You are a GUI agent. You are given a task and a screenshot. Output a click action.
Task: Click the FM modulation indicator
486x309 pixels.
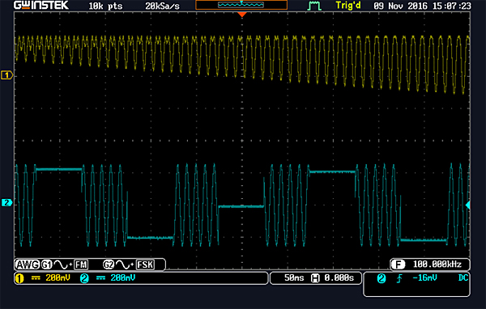tap(81, 265)
